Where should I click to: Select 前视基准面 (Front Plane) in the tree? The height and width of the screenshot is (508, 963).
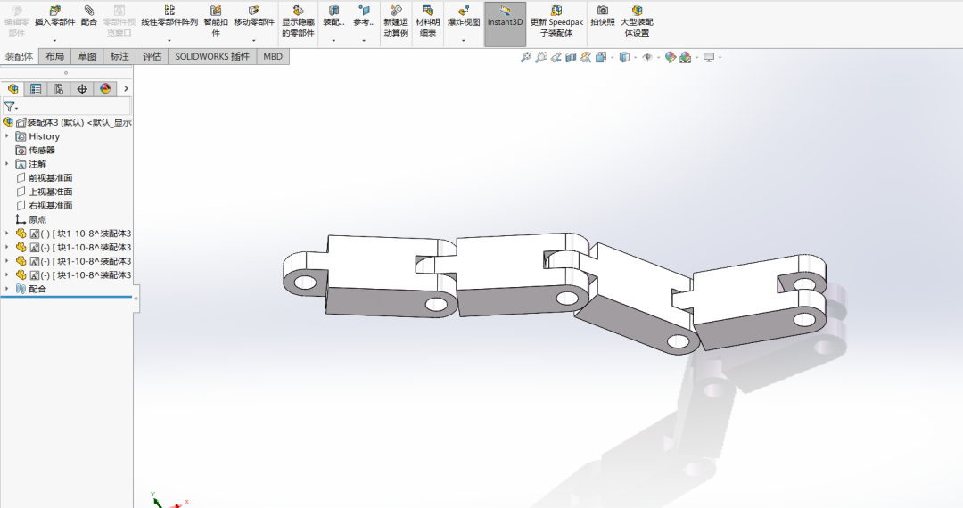pos(50,177)
